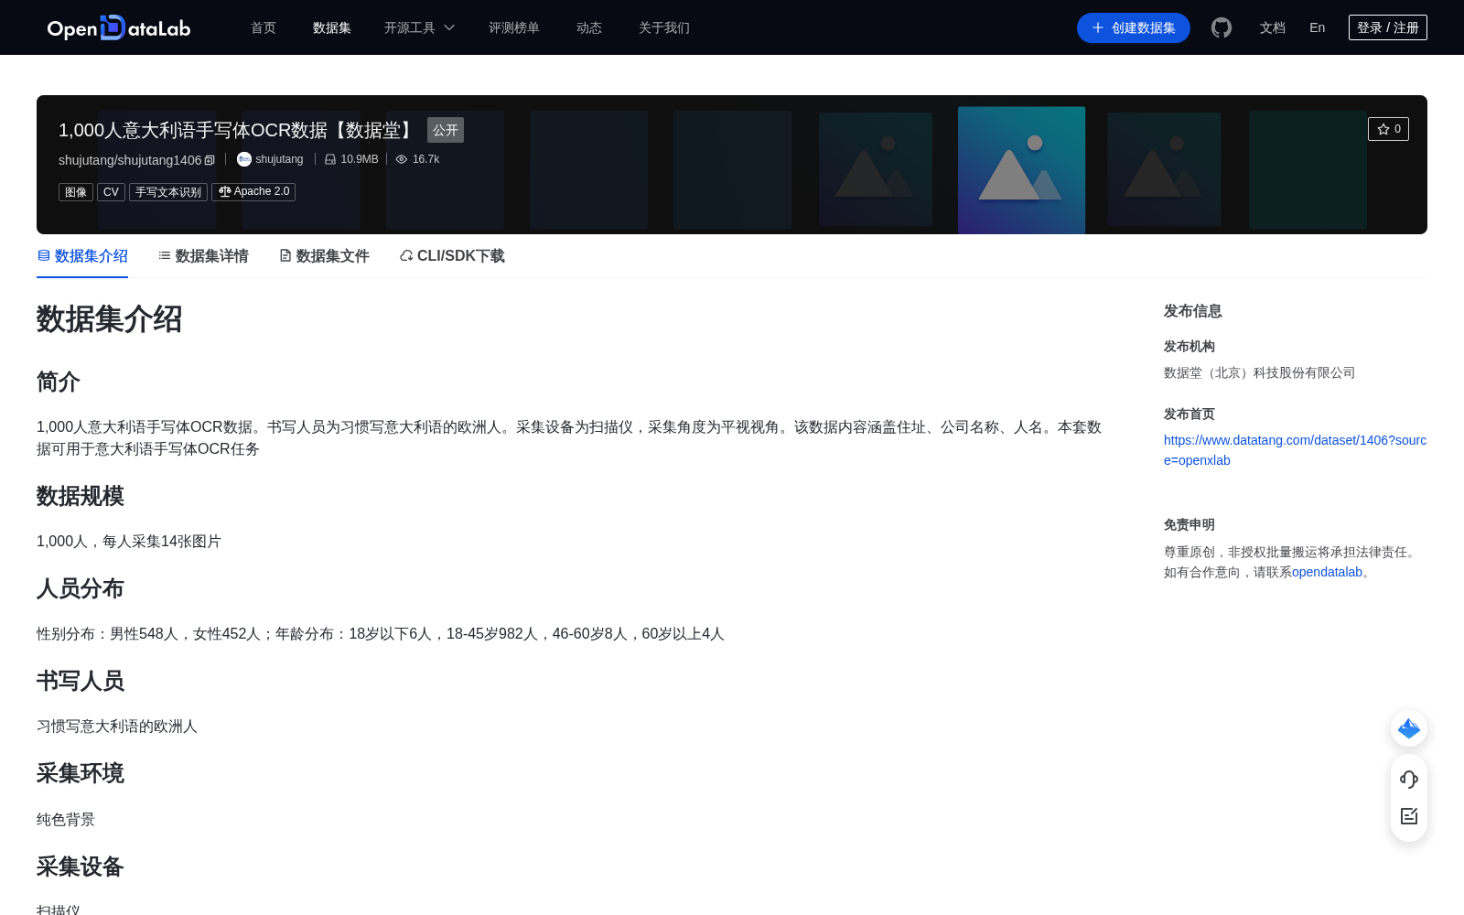Open the GitHub icon link

[1222, 27]
